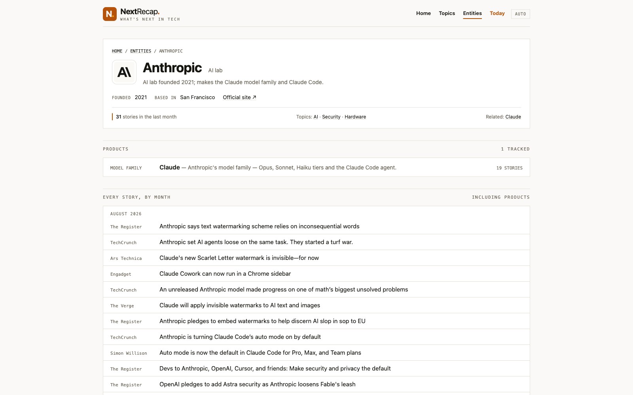The height and width of the screenshot is (395, 633).
Task: Click the Anthropic page title heading
Action: tap(172, 68)
